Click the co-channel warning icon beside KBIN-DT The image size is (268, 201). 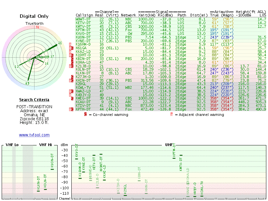click(x=72, y=59)
